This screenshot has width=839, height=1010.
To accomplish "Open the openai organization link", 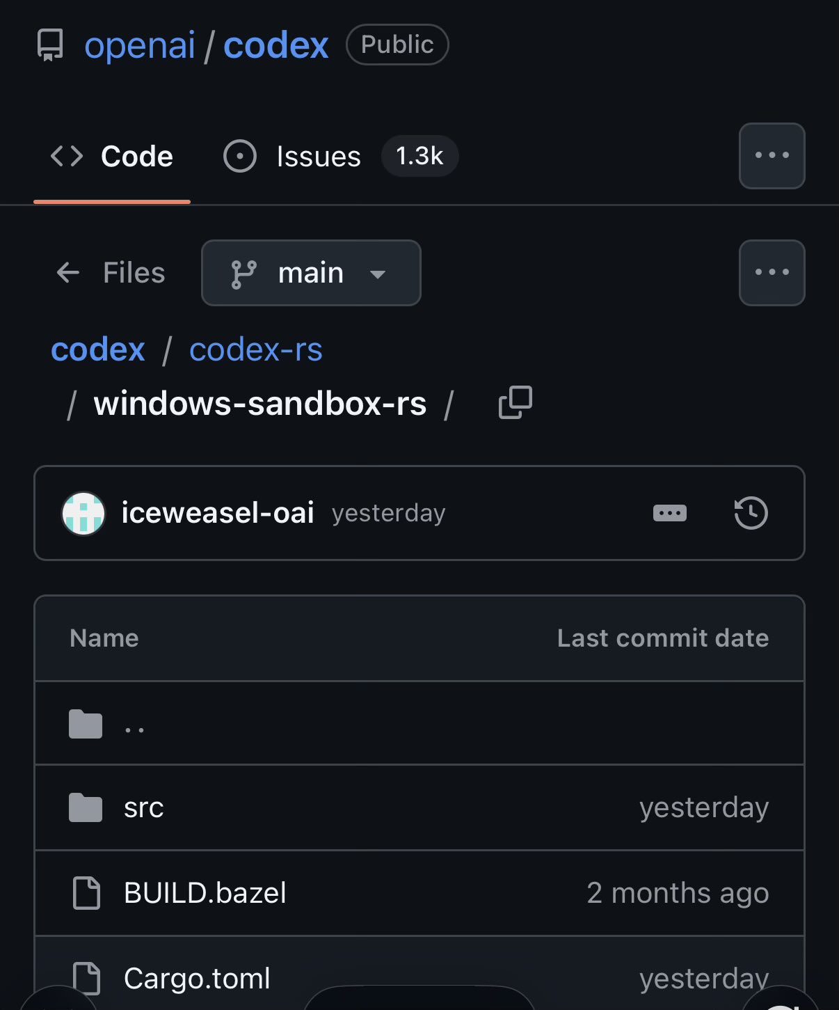I will point(140,46).
